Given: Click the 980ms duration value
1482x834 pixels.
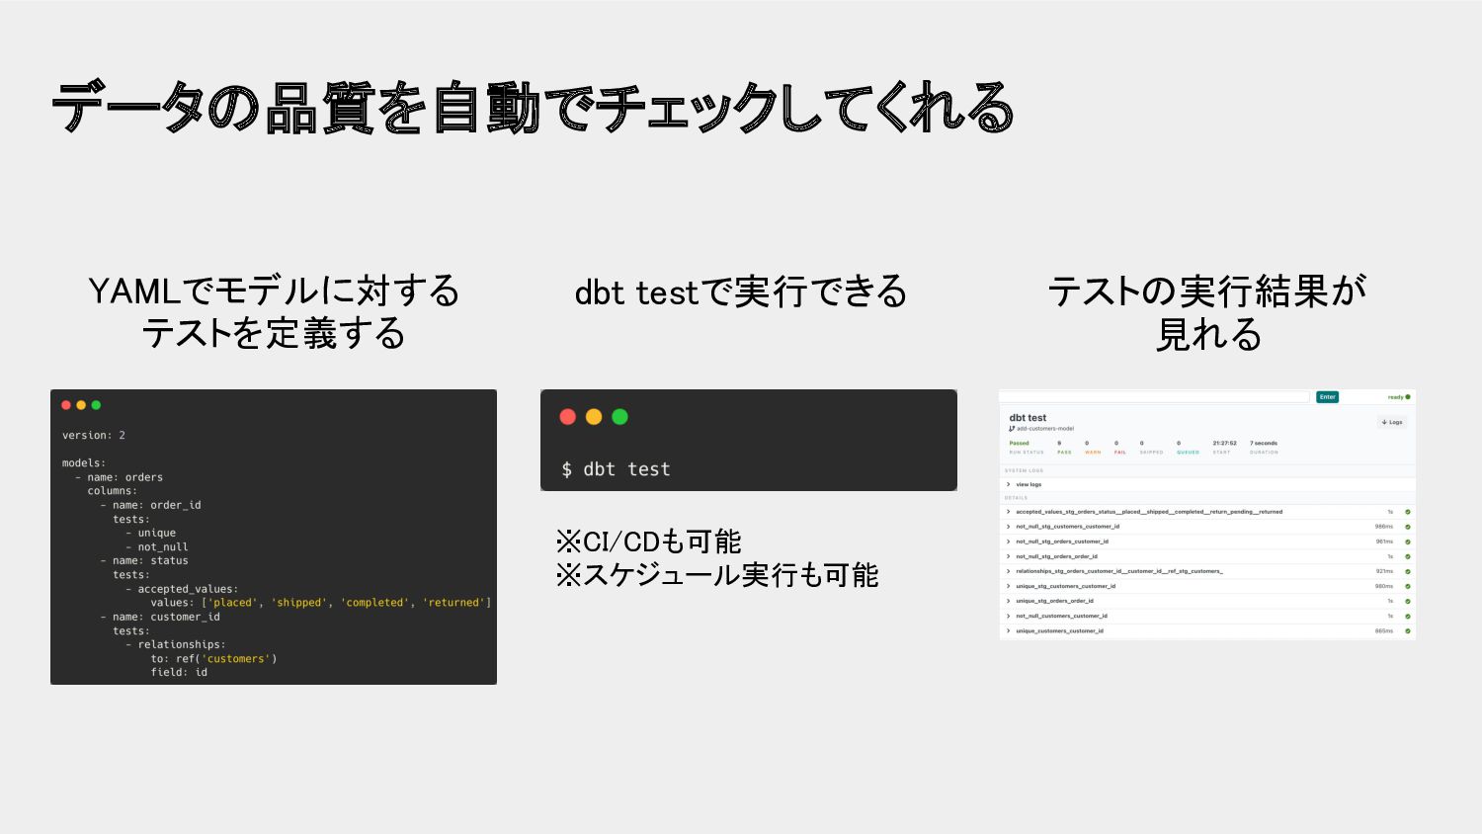Looking at the screenshot, I should point(1384,586).
